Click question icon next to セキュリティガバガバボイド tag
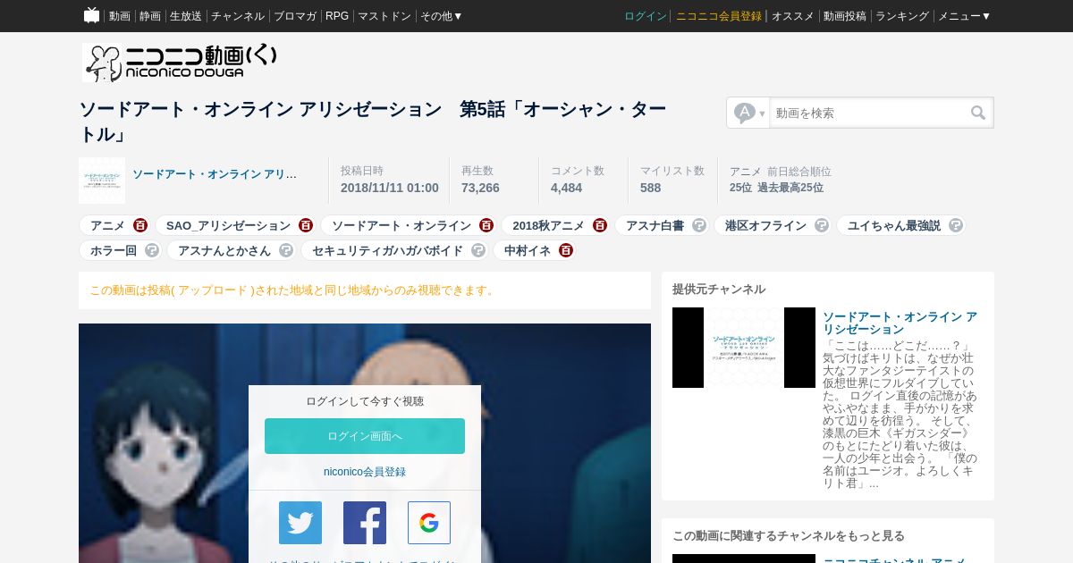Screen dimensions: 1073x563 pyautogui.click(x=478, y=250)
